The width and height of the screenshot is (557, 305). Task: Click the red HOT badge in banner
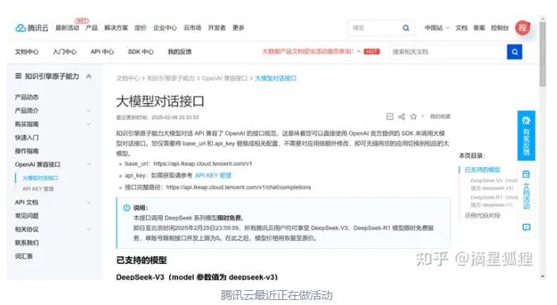[x=371, y=51]
